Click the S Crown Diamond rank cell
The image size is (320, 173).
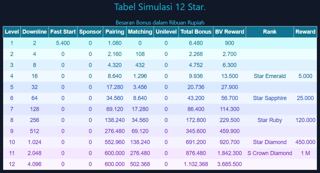tap(270, 153)
